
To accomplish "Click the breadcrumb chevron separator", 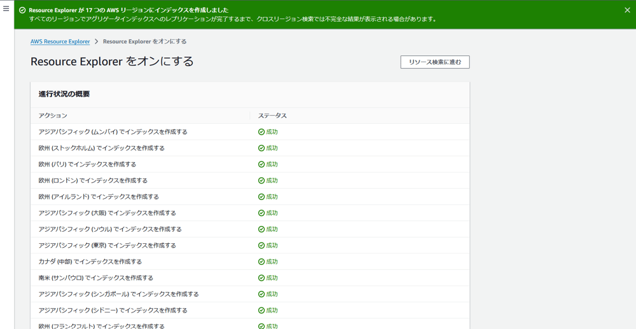I will 97,41.
